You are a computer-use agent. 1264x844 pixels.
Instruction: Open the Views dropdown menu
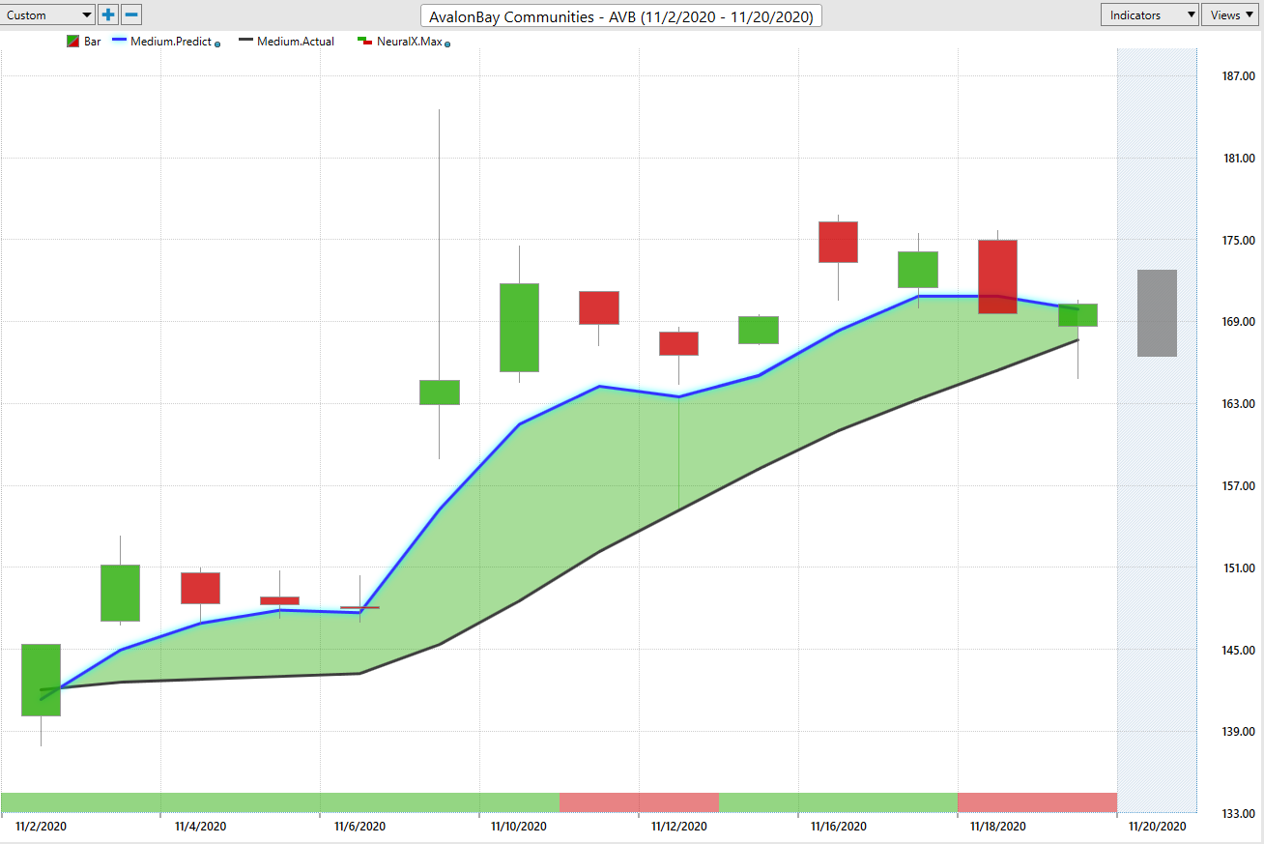click(1232, 15)
